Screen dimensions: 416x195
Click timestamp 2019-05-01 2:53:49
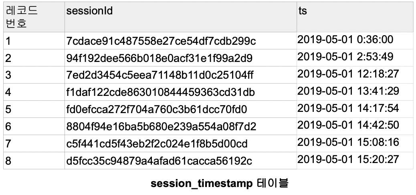point(345,57)
